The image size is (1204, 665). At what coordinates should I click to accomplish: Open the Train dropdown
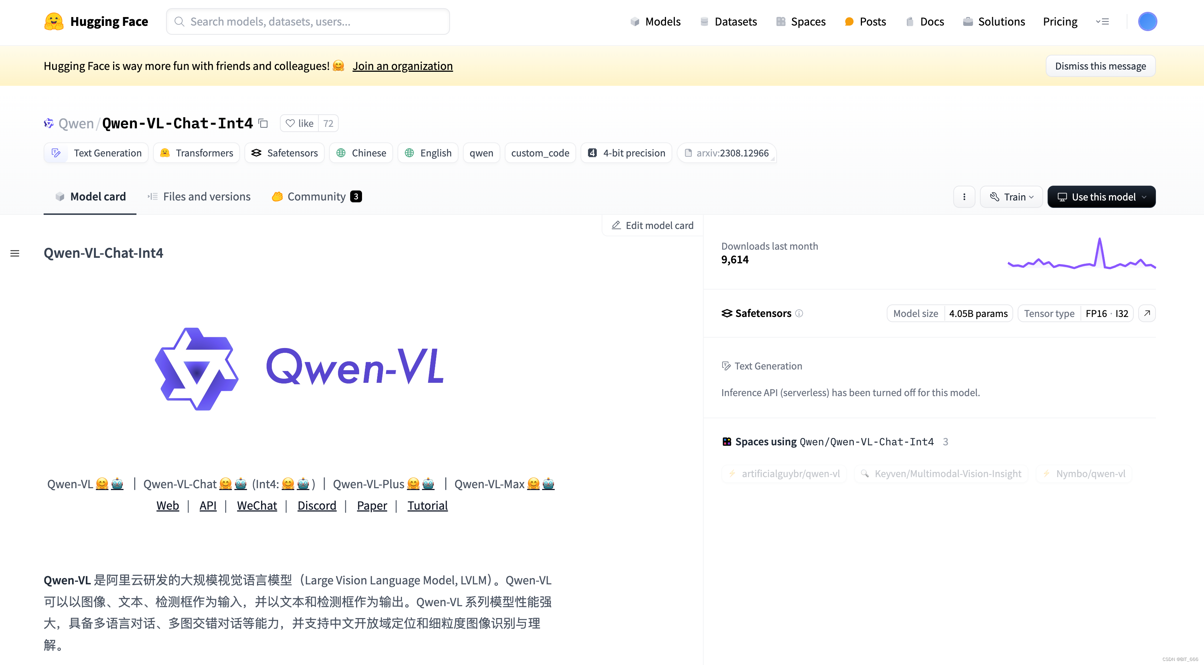[x=1011, y=196]
